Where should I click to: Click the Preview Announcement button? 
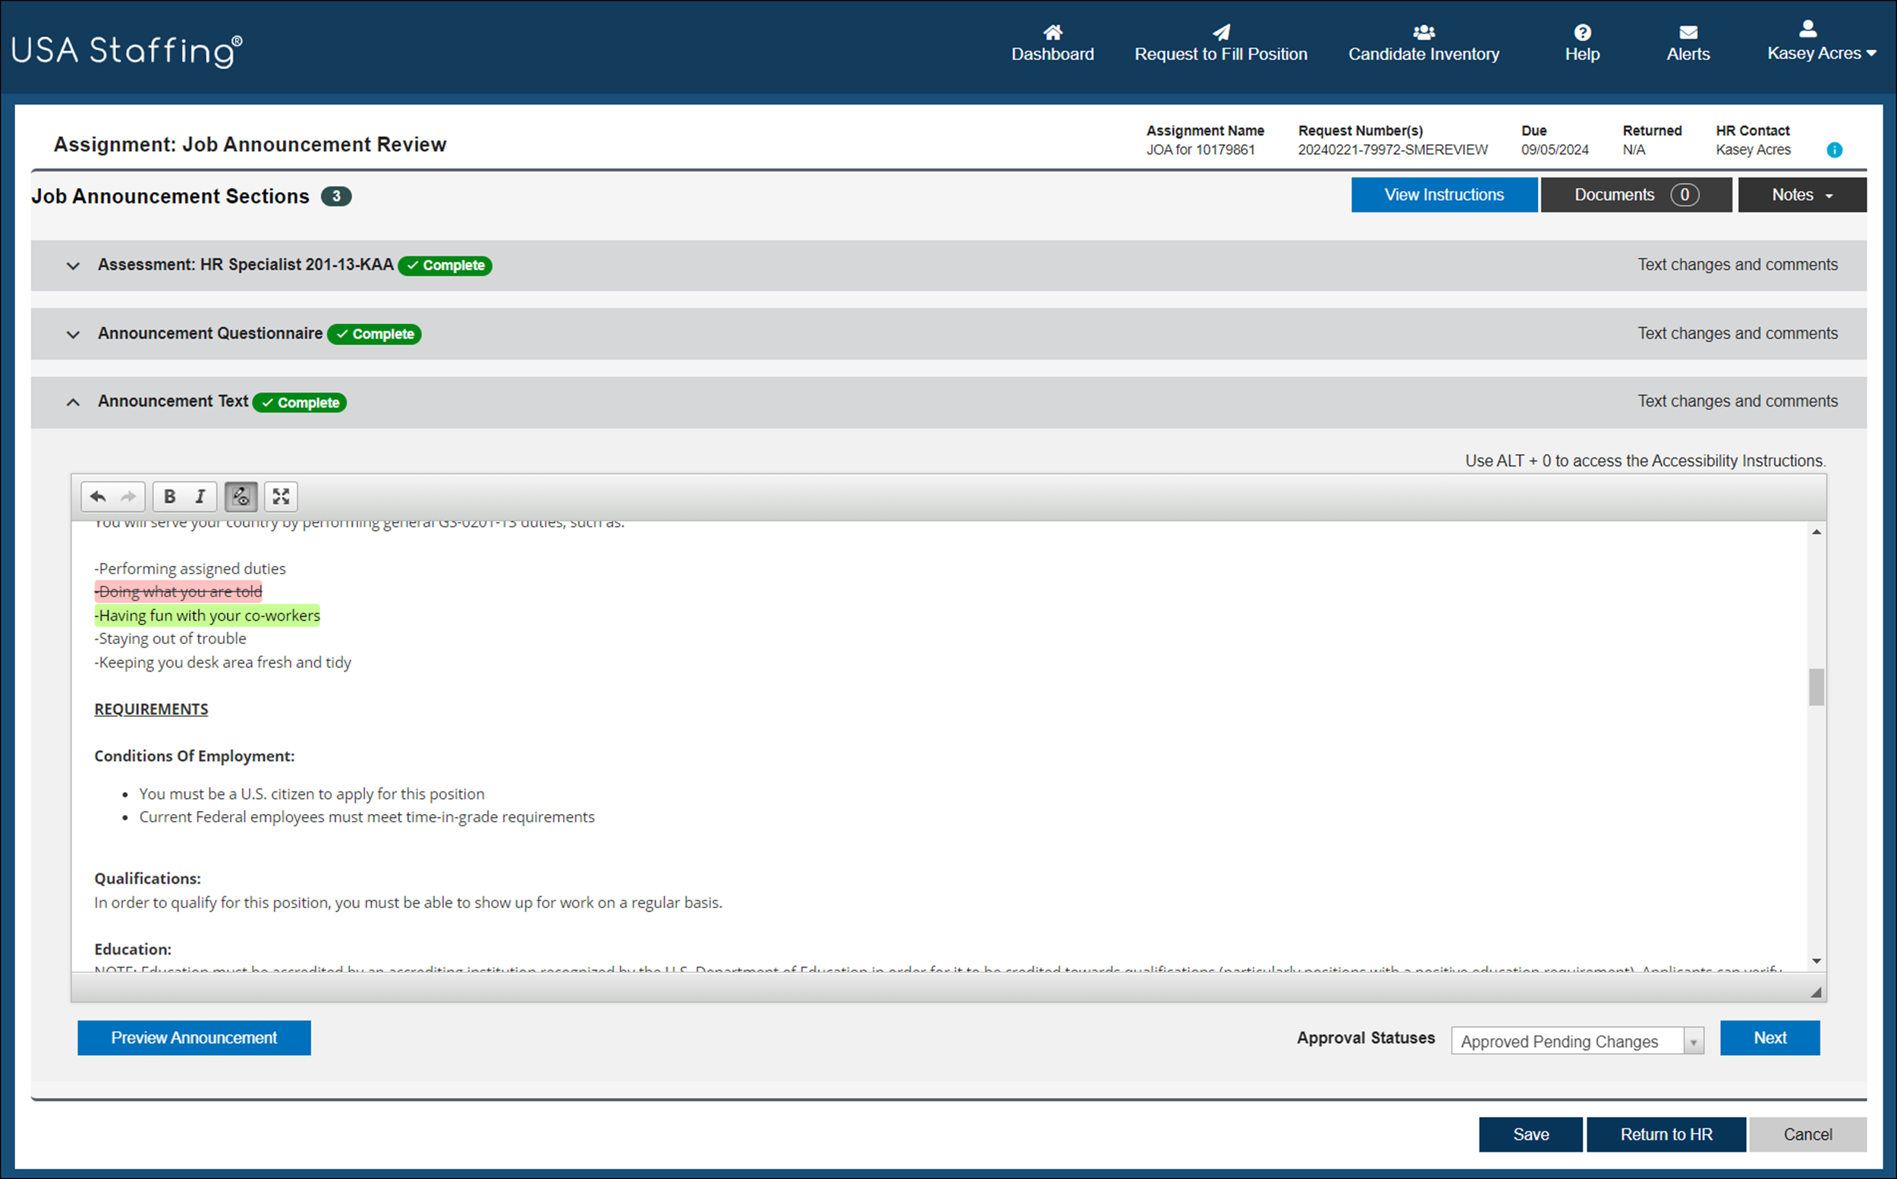click(193, 1038)
